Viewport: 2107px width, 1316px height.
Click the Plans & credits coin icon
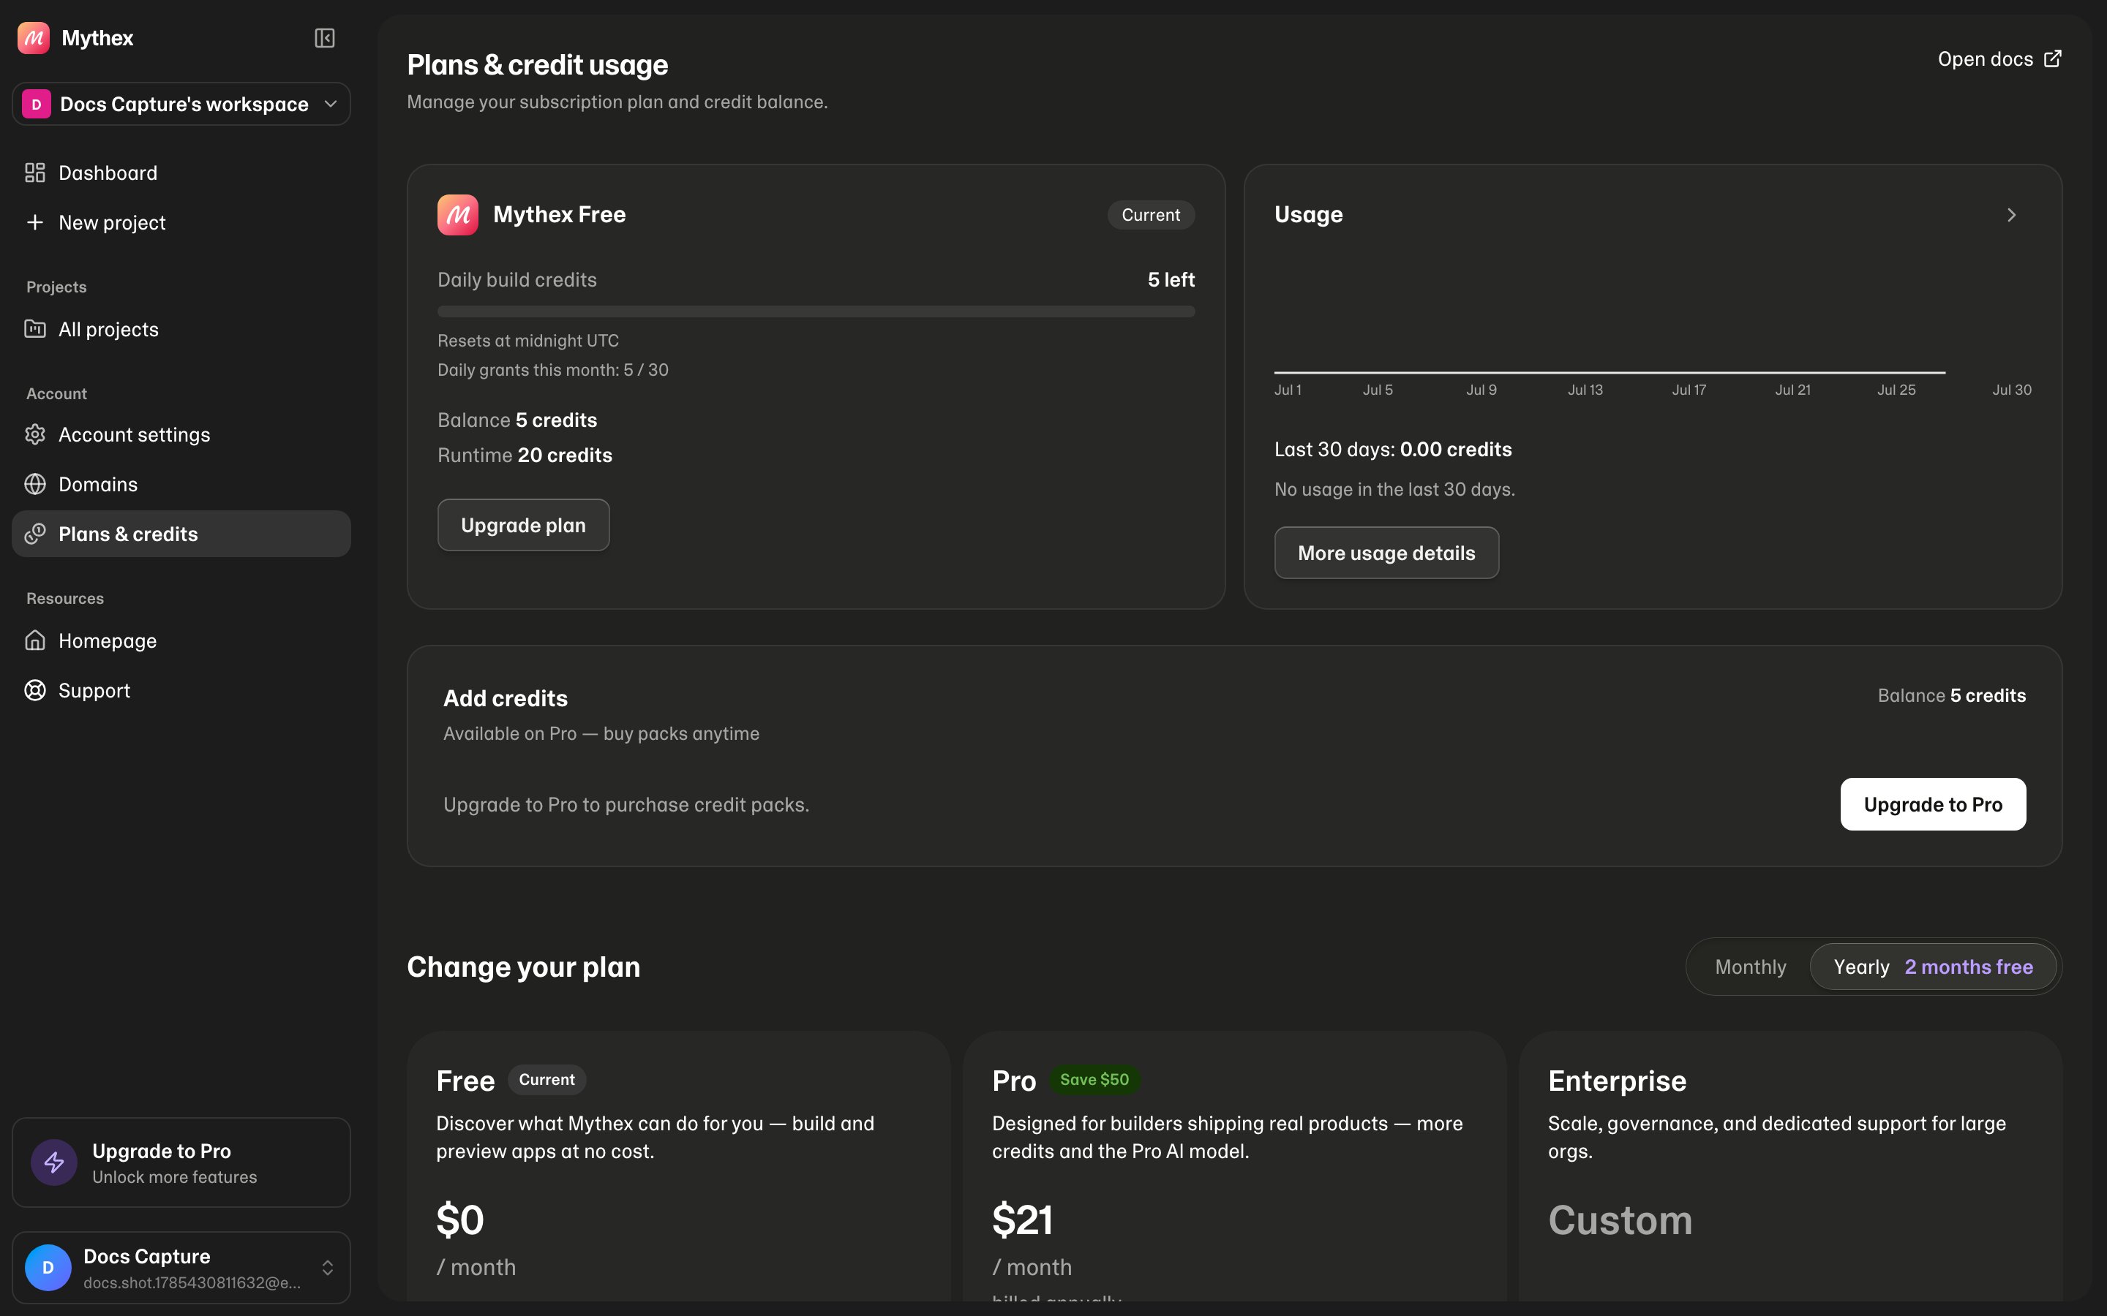point(35,534)
